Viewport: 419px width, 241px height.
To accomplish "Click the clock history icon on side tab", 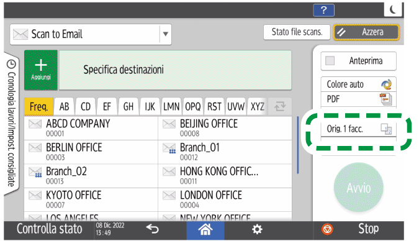I will (x=11, y=64).
